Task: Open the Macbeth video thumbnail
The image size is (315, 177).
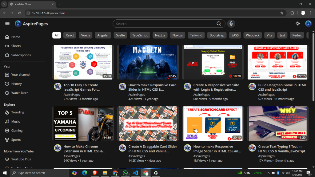Action: pos(148,62)
